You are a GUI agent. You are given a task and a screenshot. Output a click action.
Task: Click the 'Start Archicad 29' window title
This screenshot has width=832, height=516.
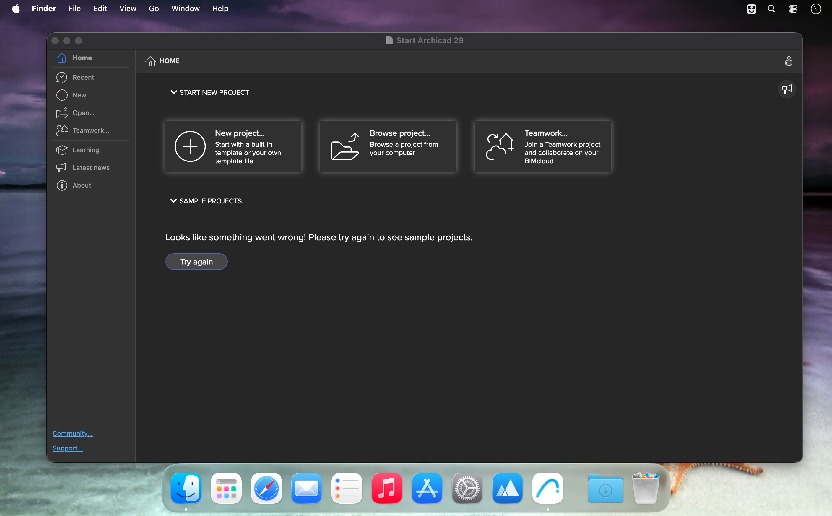point(430,41)
